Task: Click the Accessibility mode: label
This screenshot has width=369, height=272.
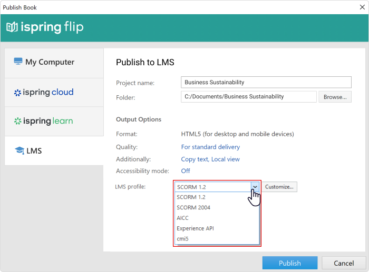Action: pos(142,171)
